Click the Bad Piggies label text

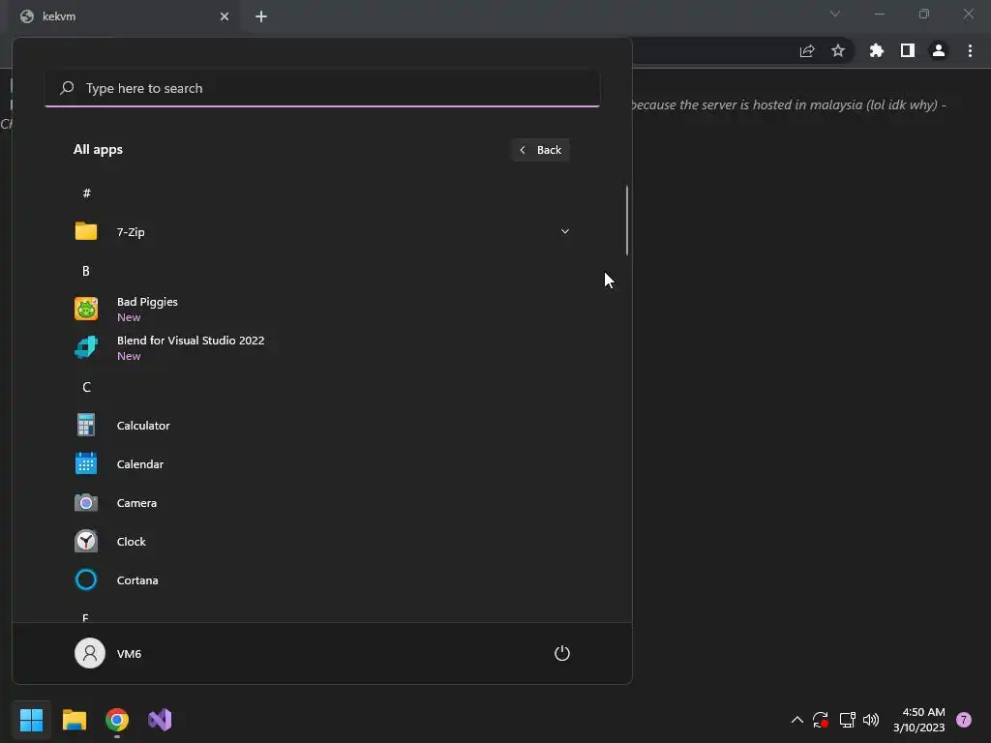pyautogui.click(x=147, y=302)
